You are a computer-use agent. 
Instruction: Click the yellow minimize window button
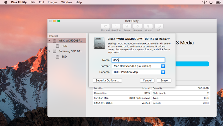(54, 21)
